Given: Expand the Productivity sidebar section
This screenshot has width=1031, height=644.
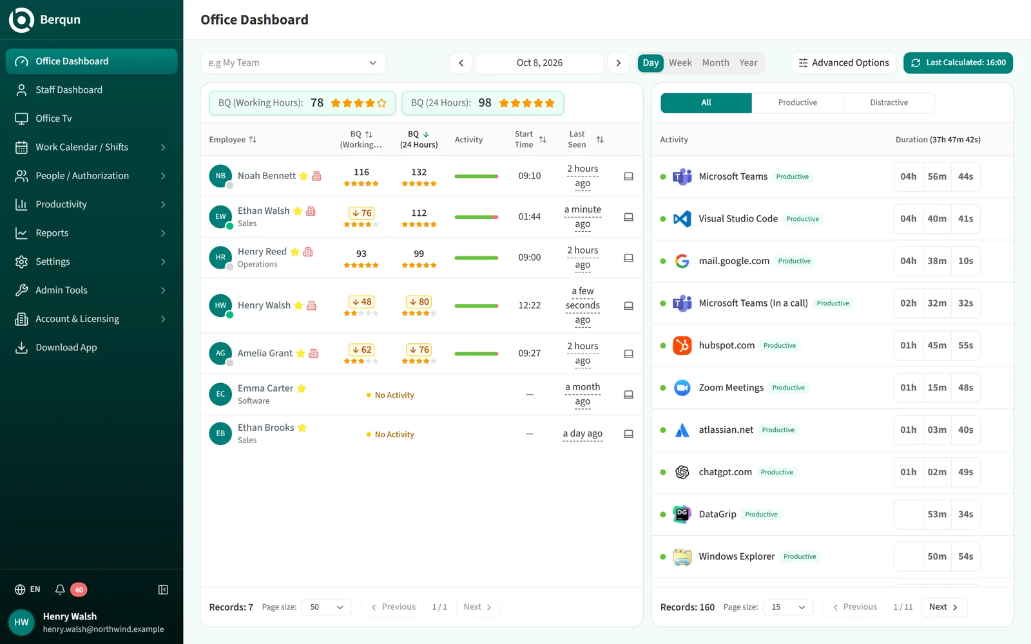Looking at the screenshot, I should coord(92,204).
